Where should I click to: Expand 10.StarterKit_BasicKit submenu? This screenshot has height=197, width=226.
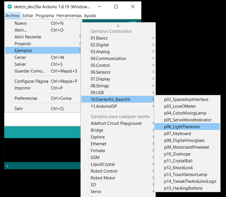[118, 99]
